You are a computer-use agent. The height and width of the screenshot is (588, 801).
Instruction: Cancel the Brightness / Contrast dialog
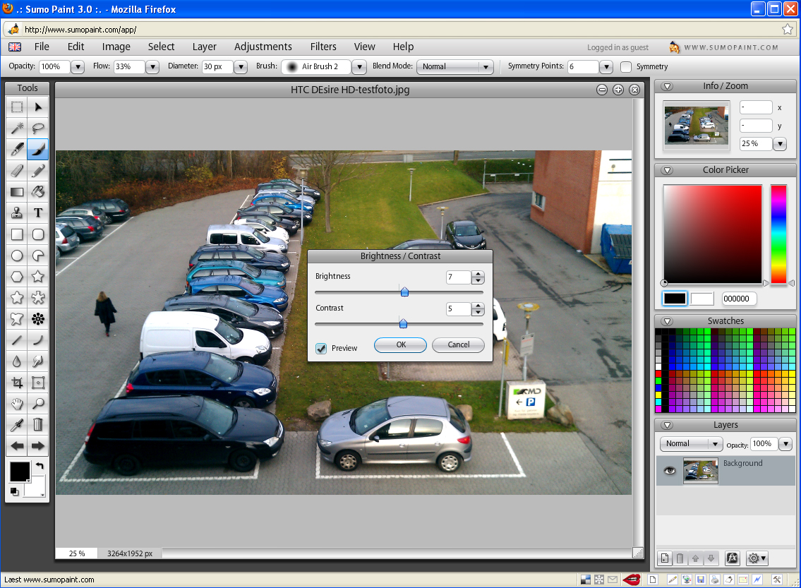pos(458,345)
